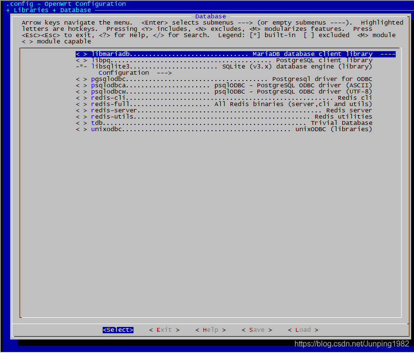
Task: Click the Save button
Action: [256, 330]
